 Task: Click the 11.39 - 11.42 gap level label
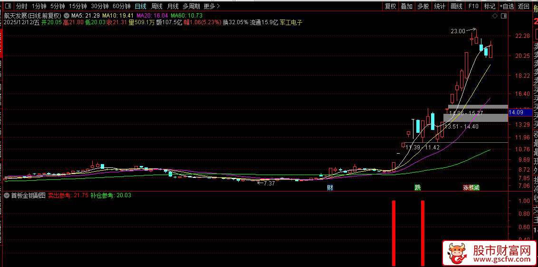point(423,147)
